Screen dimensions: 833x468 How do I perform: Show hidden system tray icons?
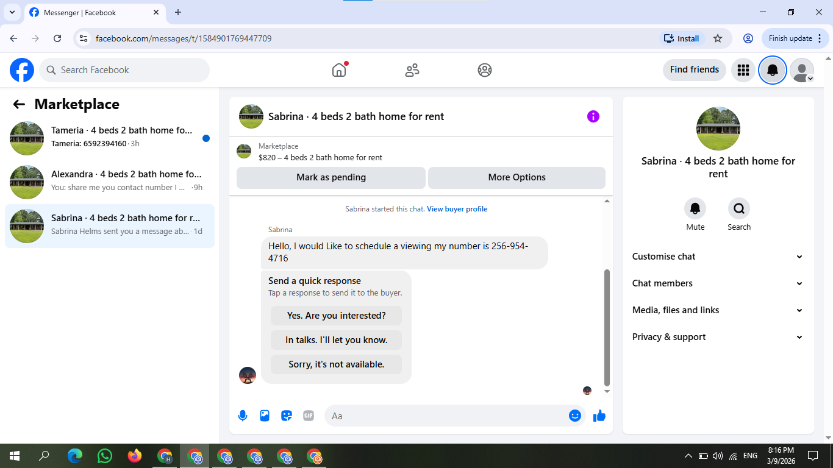[x=688, y=456]
